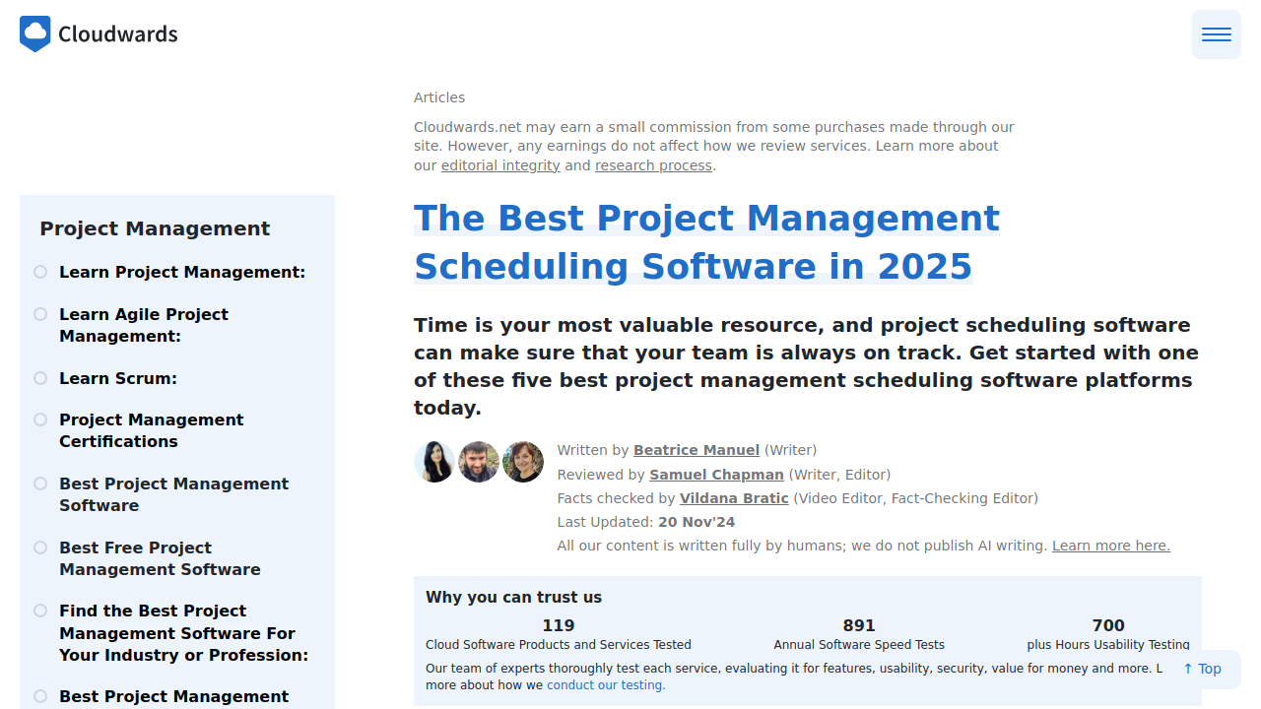The image size is (1261, 709).
Task: Open Project Management Certifications sidebar item
Action: 152,430
